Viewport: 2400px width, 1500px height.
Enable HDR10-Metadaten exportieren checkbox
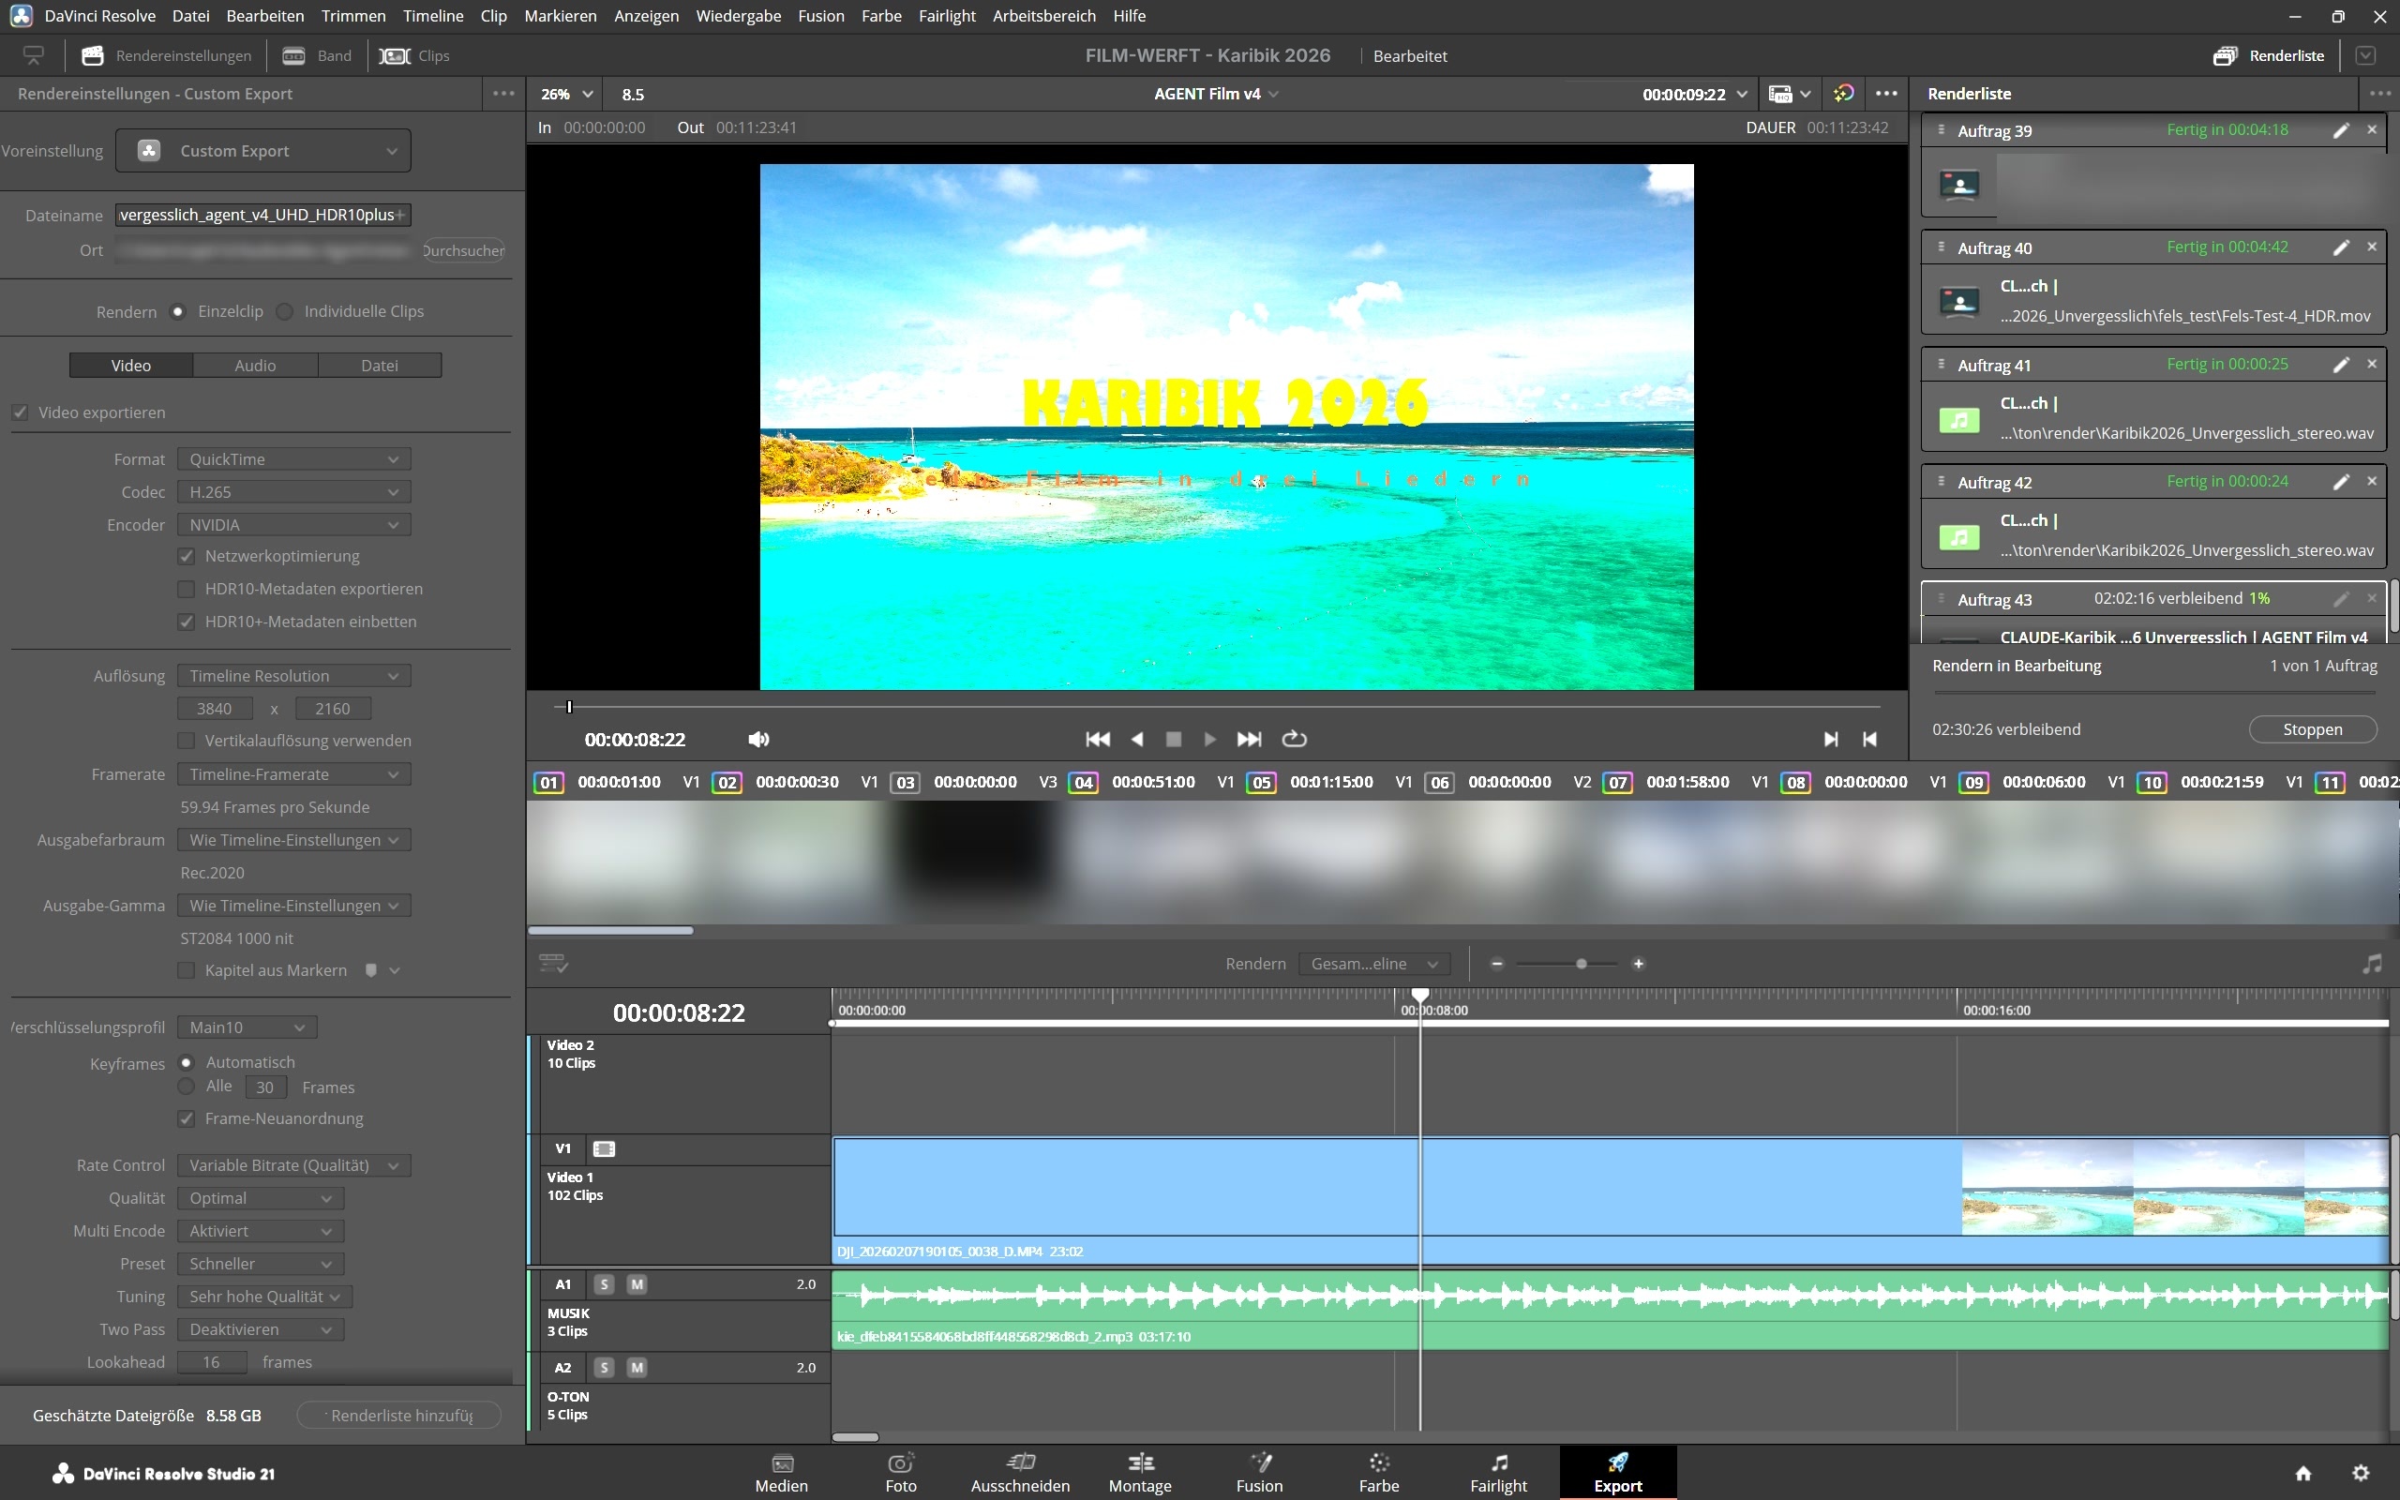coord(186,589)
